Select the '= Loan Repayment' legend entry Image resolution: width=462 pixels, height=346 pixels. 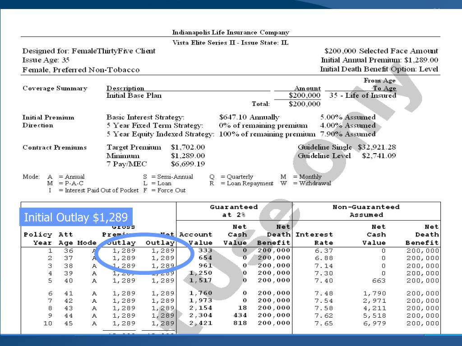[x=247, y=183]
